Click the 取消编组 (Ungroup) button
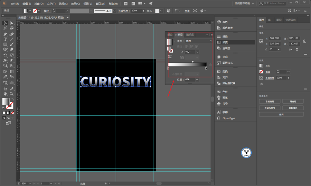This screenshot has height=186, width=311. coord(269,101)
